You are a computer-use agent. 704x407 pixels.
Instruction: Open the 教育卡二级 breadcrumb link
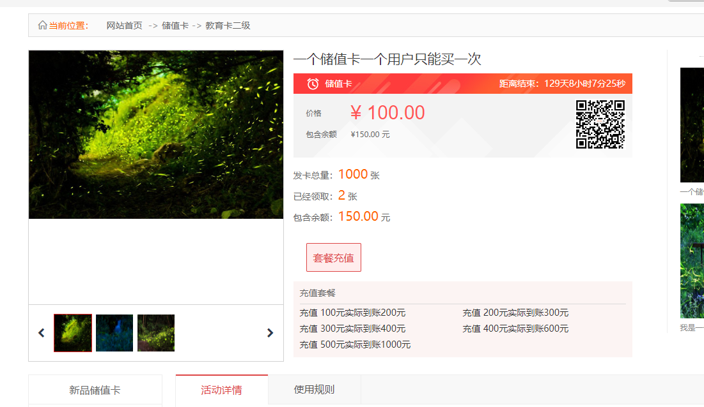pyautogui.click(x=228, y=26)
